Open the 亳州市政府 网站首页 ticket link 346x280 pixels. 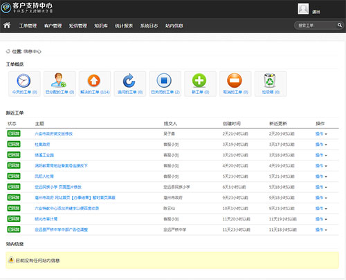75,198
